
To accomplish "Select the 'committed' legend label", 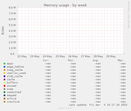I will (14, 92).
